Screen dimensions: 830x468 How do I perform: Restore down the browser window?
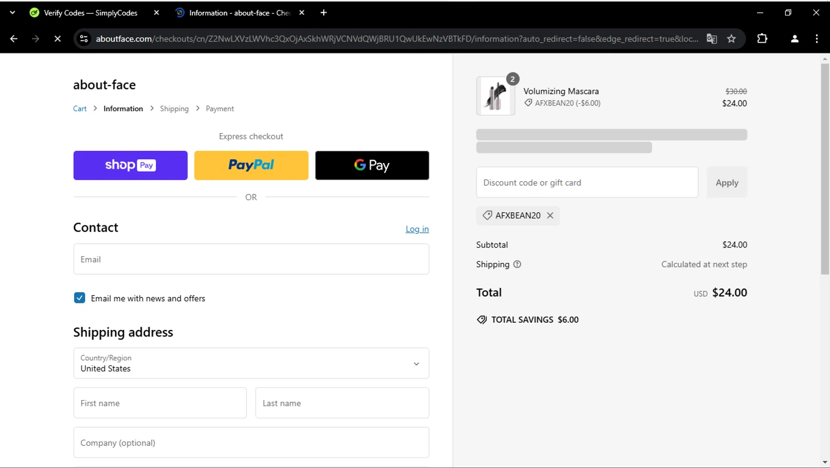point(788,13)
